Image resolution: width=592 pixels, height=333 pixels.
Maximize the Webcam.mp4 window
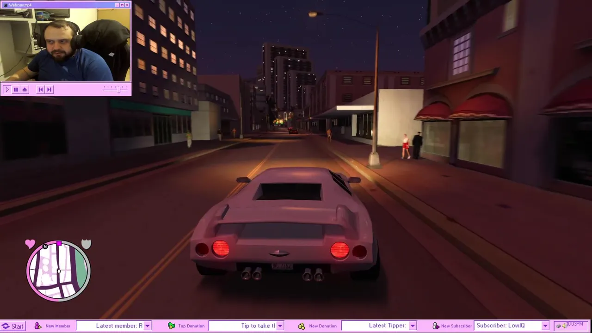pyautogui.click(x=122, y=5)
